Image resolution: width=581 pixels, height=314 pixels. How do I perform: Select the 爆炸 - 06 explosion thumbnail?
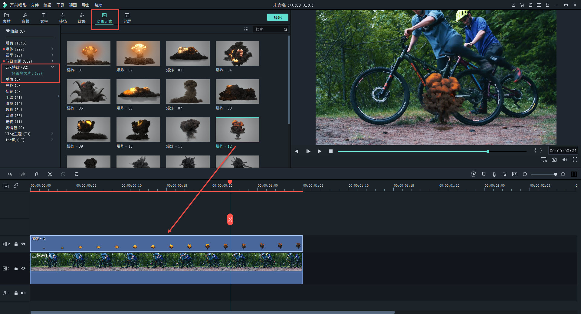click(x=138, y=92)
